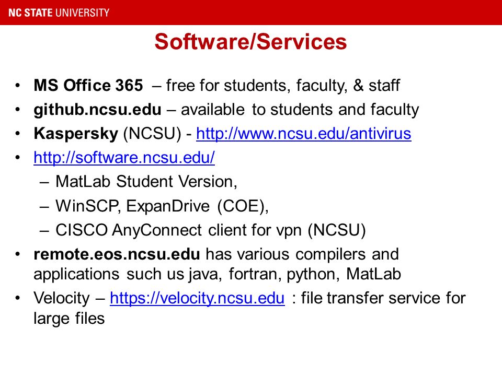Image resolution: width=502 pixels, height=376 pixels.
Task: Select the bold github.ncsu.edu text
Action: tap(98, 110)
